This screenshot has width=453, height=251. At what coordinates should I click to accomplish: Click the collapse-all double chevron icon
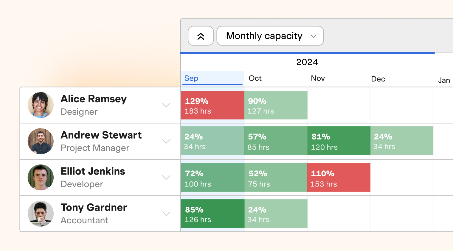[x=201, y=36]
